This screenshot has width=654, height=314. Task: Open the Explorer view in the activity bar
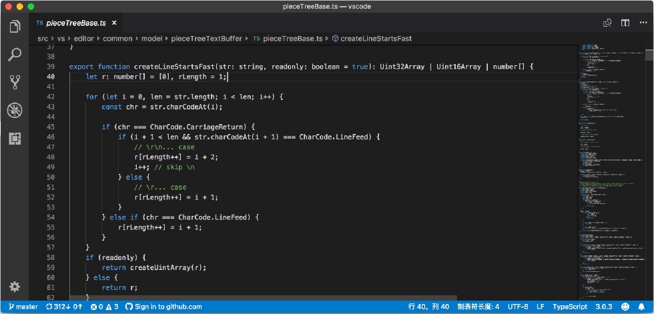[x=15, y=27]
